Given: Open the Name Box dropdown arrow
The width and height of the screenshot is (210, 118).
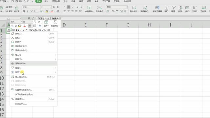Looking at the screenshot, I should tap(20, 19).
